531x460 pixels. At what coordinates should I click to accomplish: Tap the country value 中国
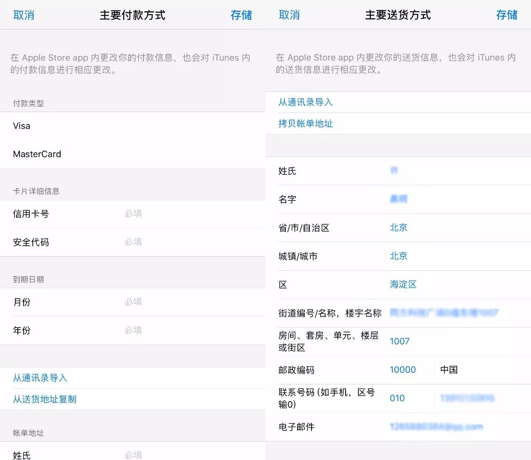click(x=449, y=370)
